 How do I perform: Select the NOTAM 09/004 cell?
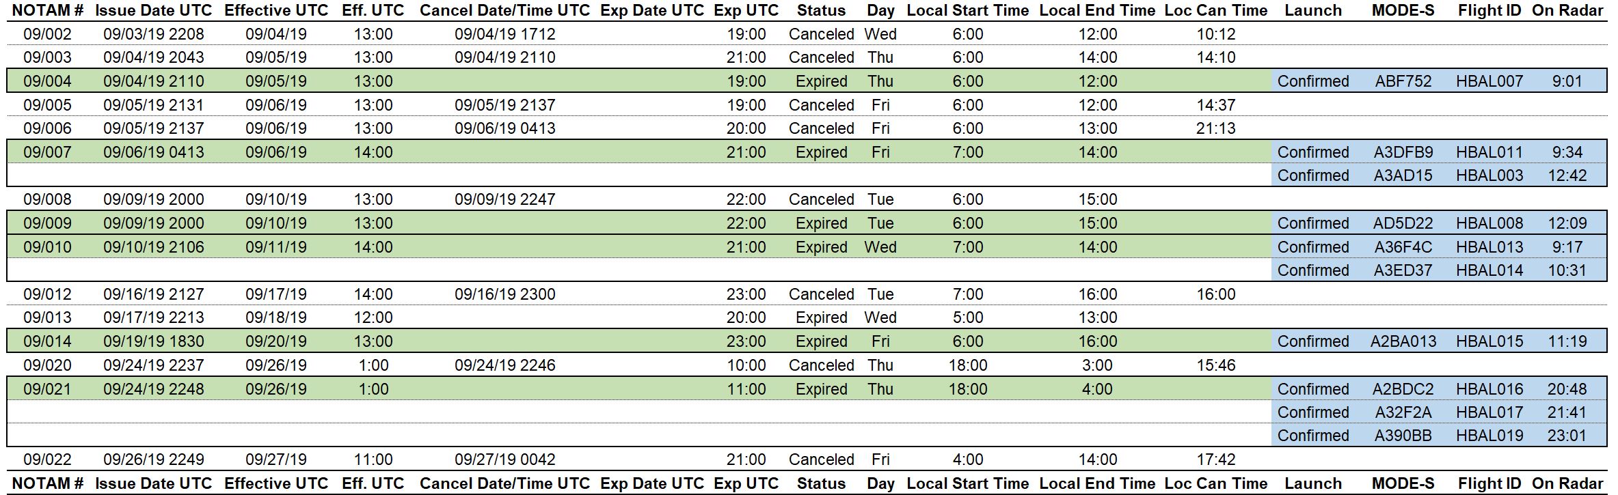[x=47, y=81]
